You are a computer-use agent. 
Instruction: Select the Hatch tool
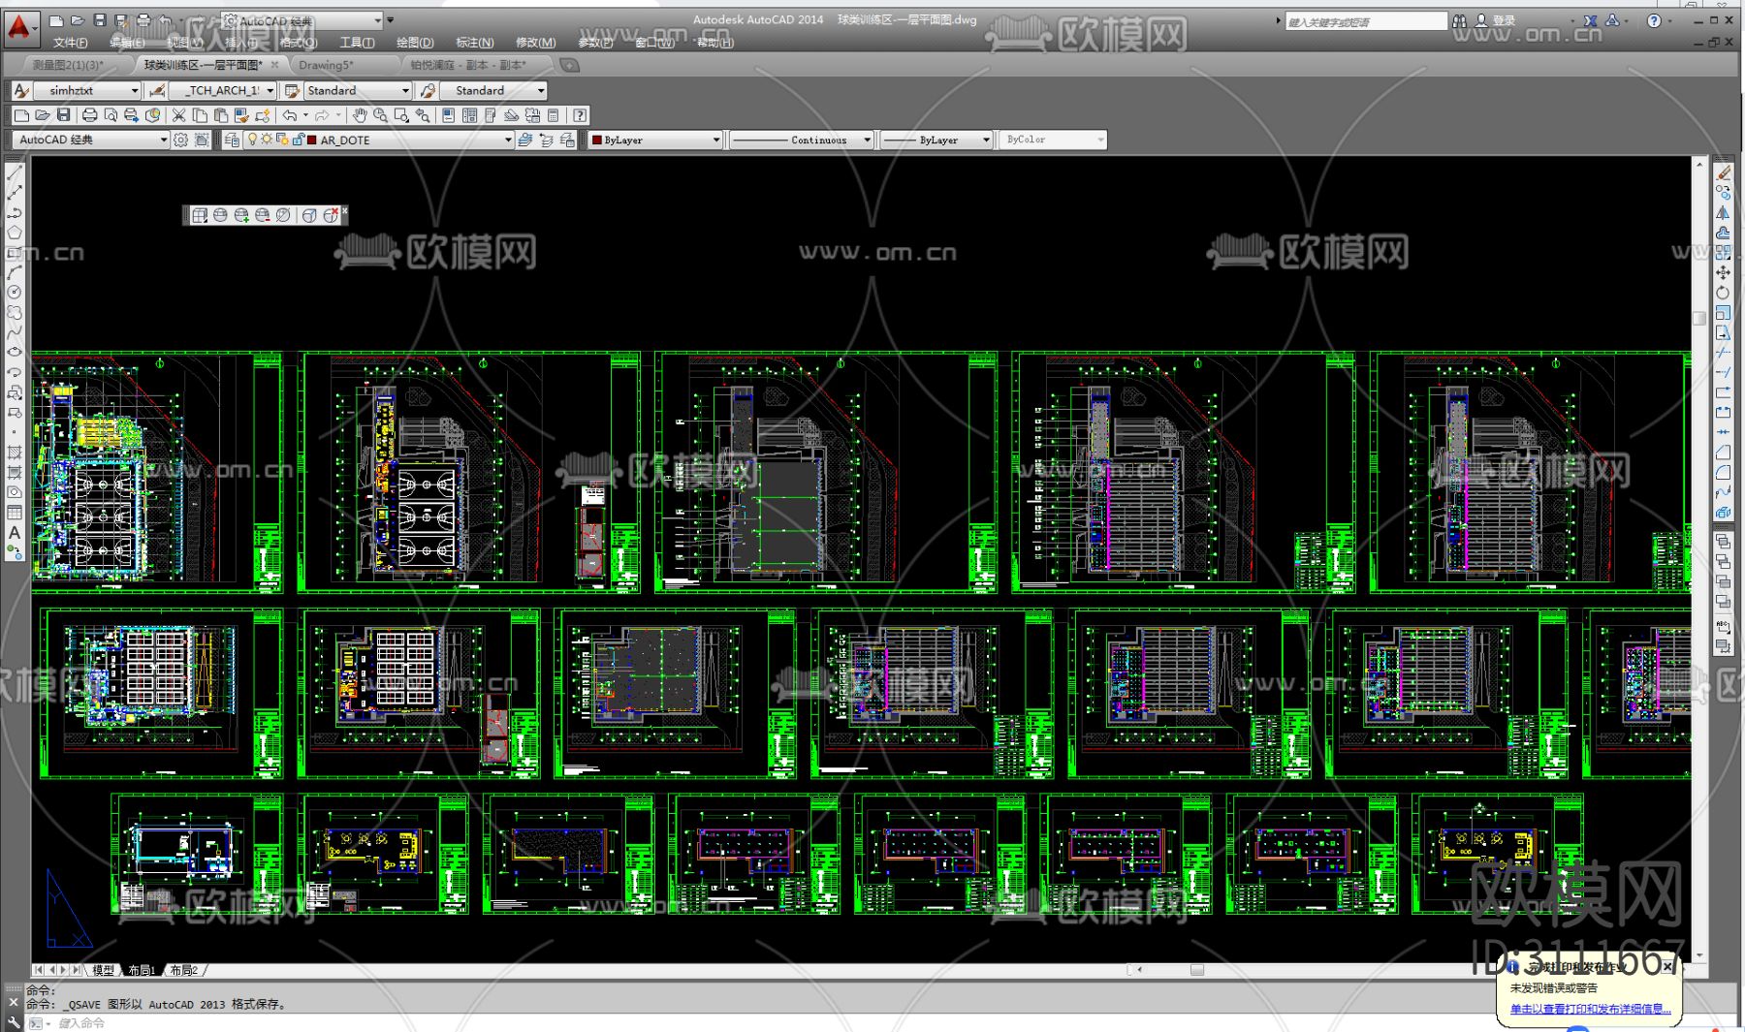(x=15, y=453)
